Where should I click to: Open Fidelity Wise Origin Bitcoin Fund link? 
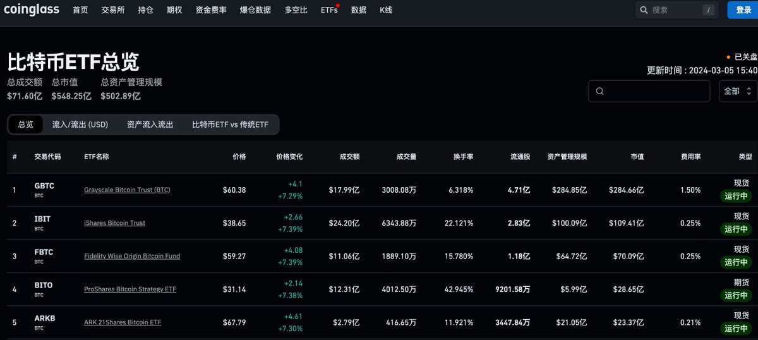[132, 256]
